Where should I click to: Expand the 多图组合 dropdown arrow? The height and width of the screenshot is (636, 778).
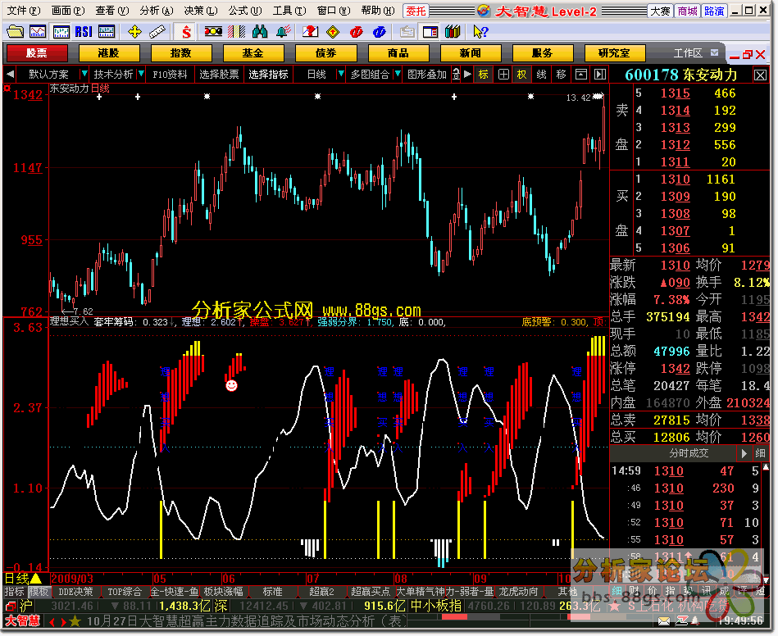pos(397,74)
